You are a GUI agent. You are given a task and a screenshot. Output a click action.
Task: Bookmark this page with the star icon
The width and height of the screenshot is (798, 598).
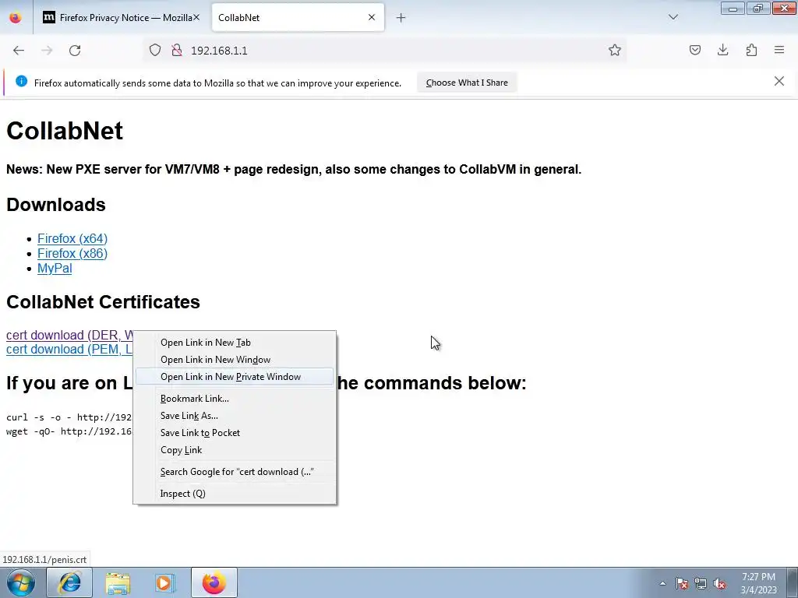[x=614, y=51]
